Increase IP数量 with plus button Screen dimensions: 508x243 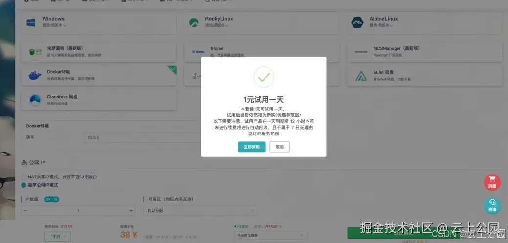tap(131, 211)
